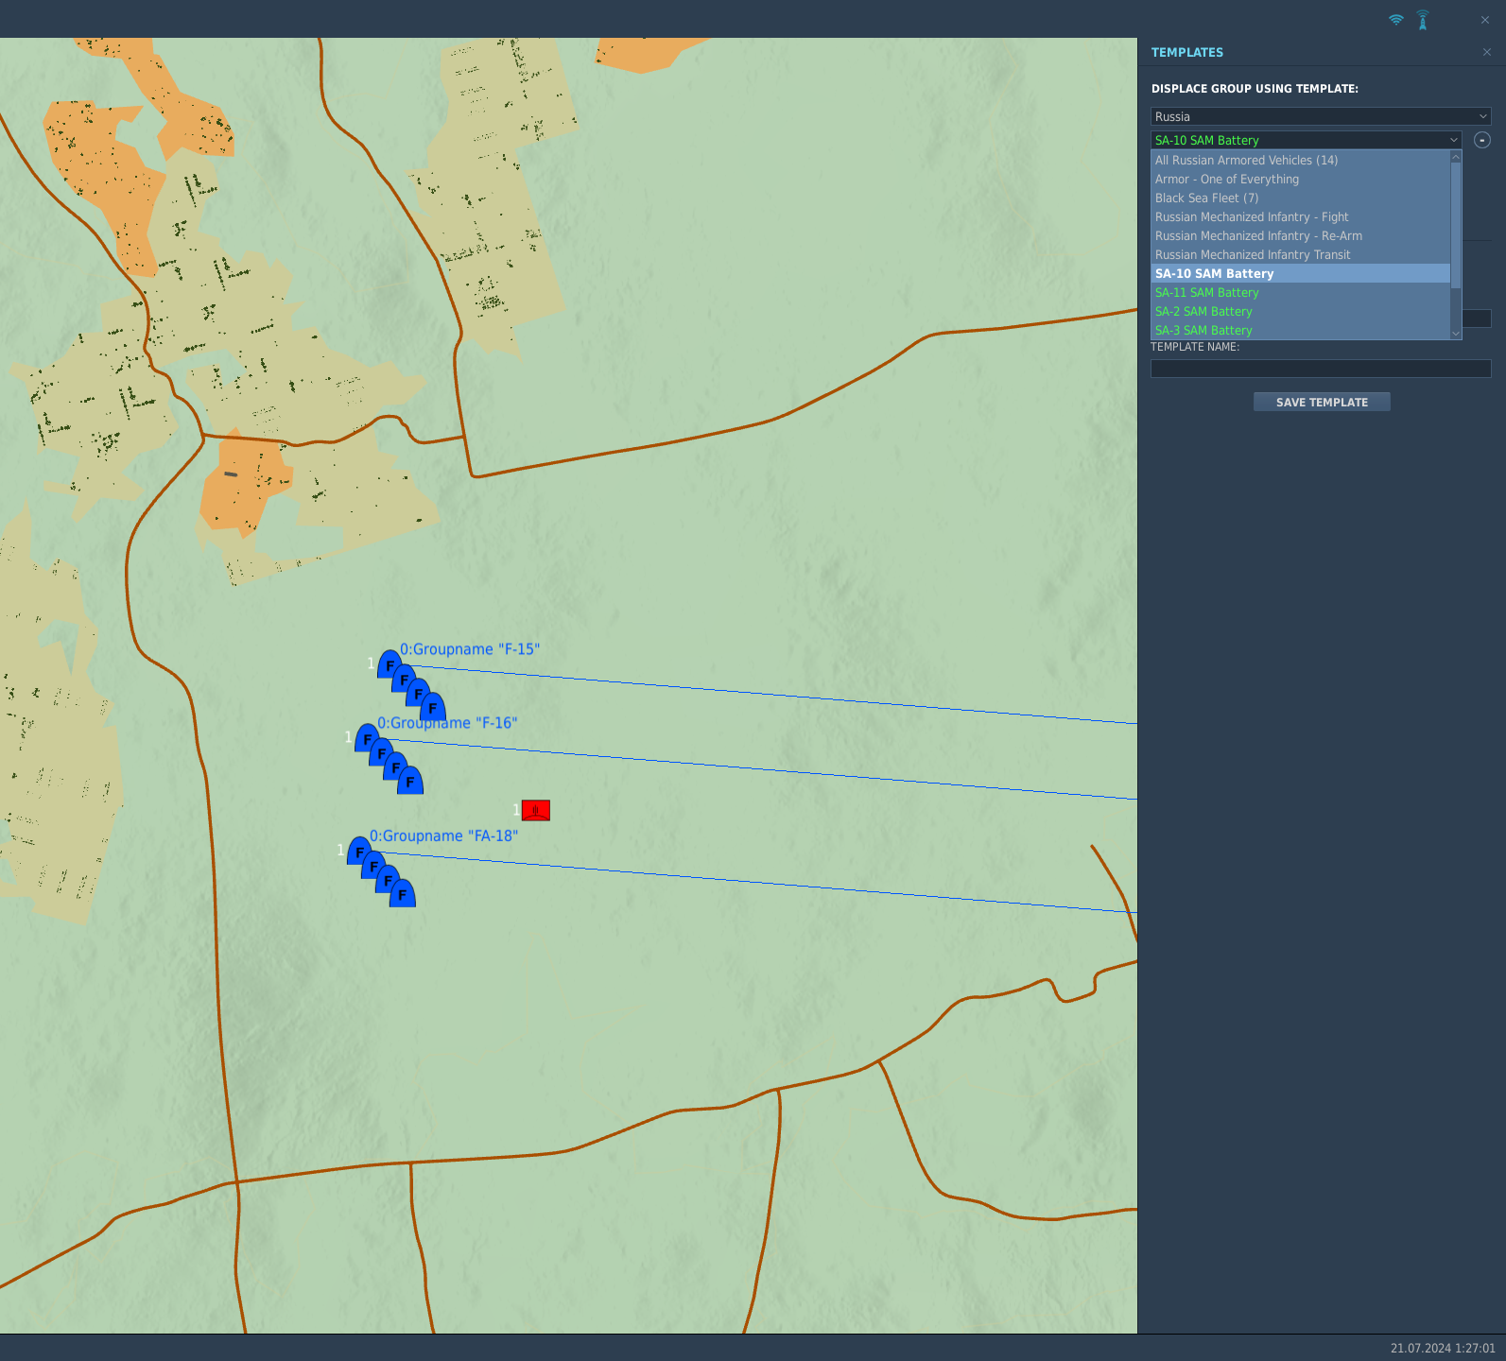Image resolution: width=1506 pixels, height=1361 pixels.
Task: Select last aircraft icon of group FA-18
Action: (403, 893)
